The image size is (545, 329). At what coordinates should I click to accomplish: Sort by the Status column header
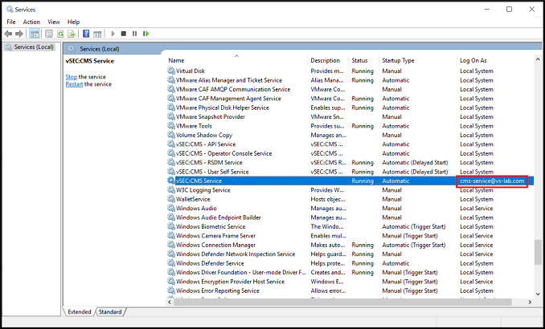(365, 60)
